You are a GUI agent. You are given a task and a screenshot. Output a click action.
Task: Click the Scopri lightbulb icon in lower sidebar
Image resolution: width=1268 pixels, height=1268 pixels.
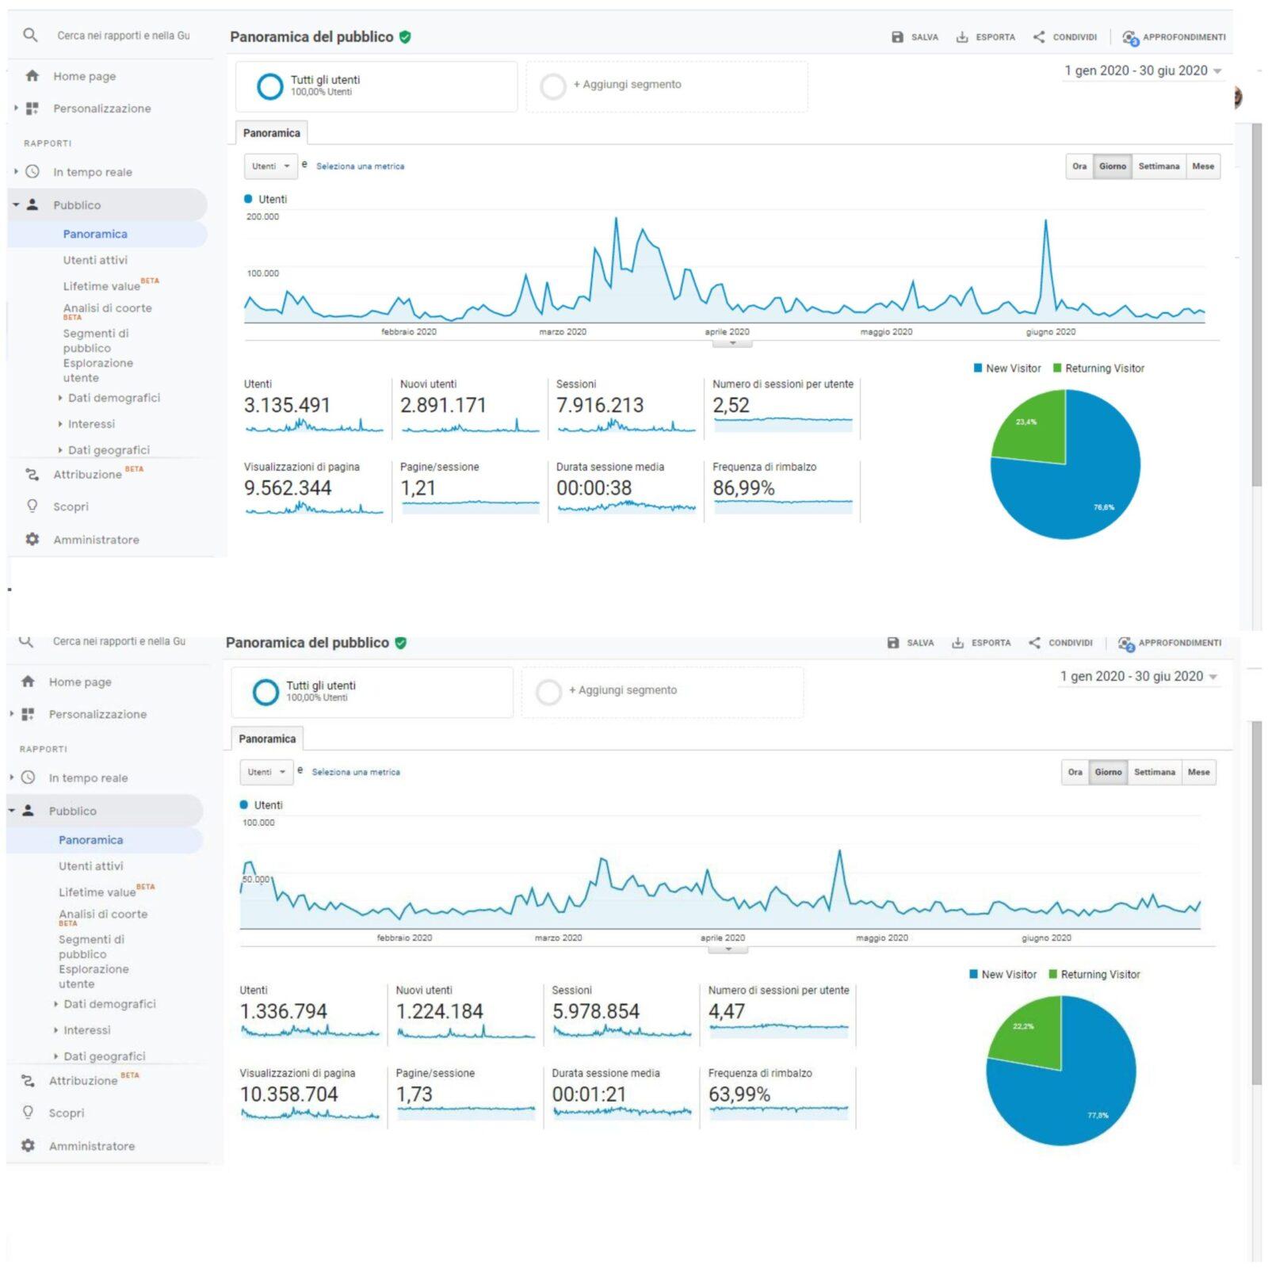click(x=29, y=1112)
